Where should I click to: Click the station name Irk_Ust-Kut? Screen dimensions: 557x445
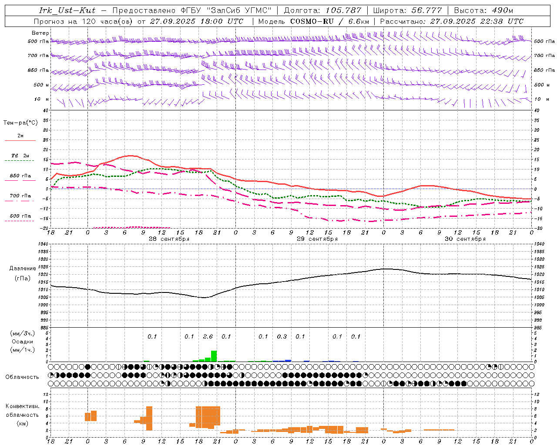67,10
